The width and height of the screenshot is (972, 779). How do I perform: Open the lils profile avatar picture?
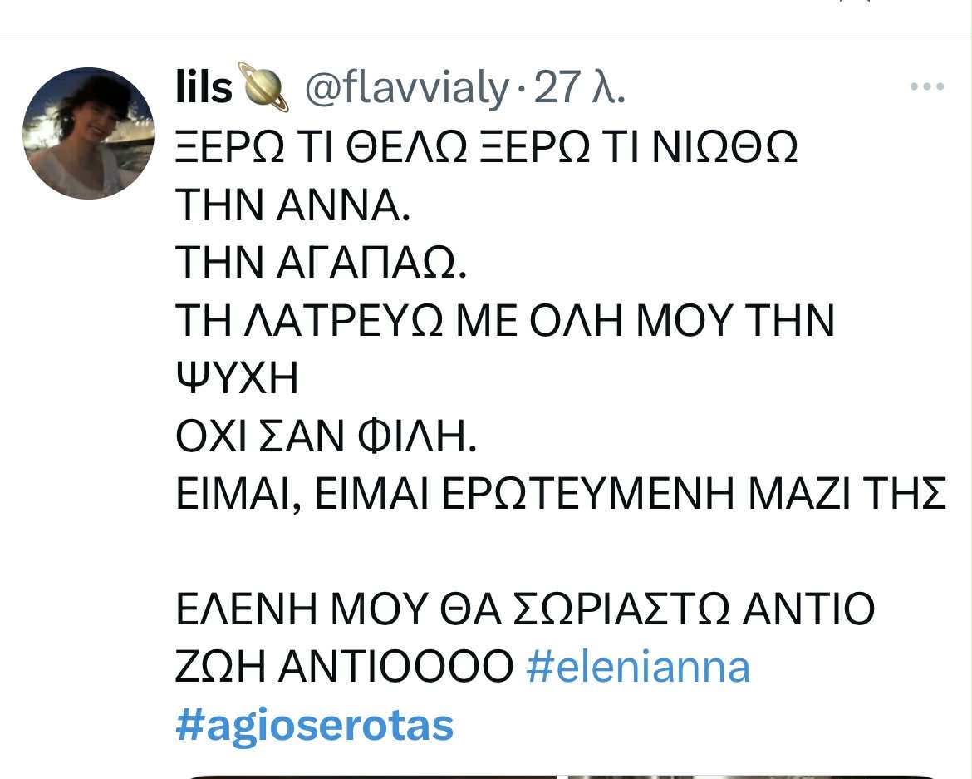click(88, 133)
